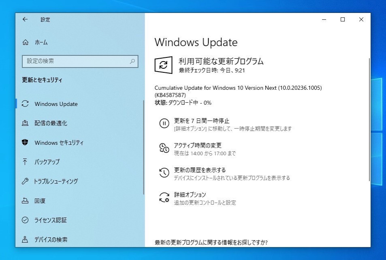
Task: Go to ホーム settings page
Action: click(41, 42)
